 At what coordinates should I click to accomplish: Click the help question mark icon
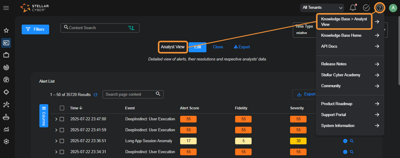380,8
